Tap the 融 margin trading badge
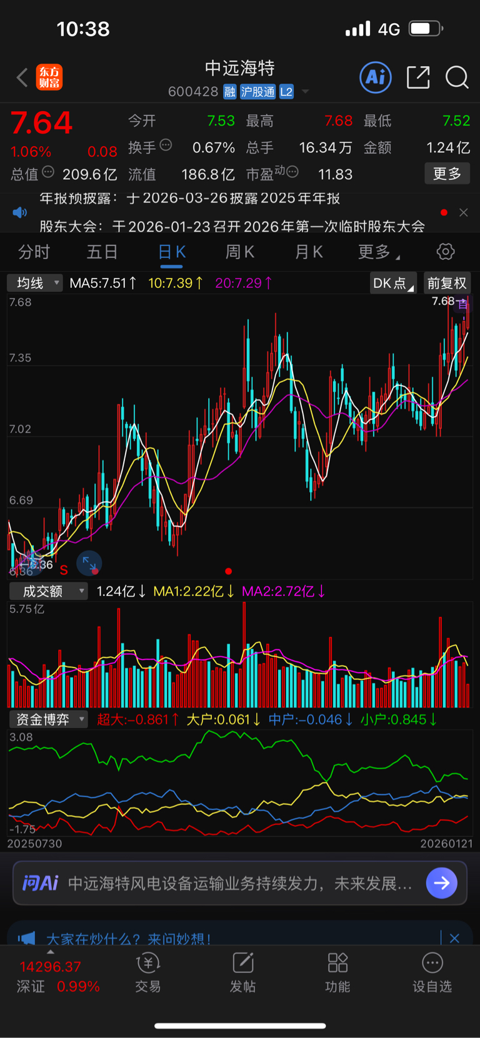Screen dimensions: 480x1038 230,92
